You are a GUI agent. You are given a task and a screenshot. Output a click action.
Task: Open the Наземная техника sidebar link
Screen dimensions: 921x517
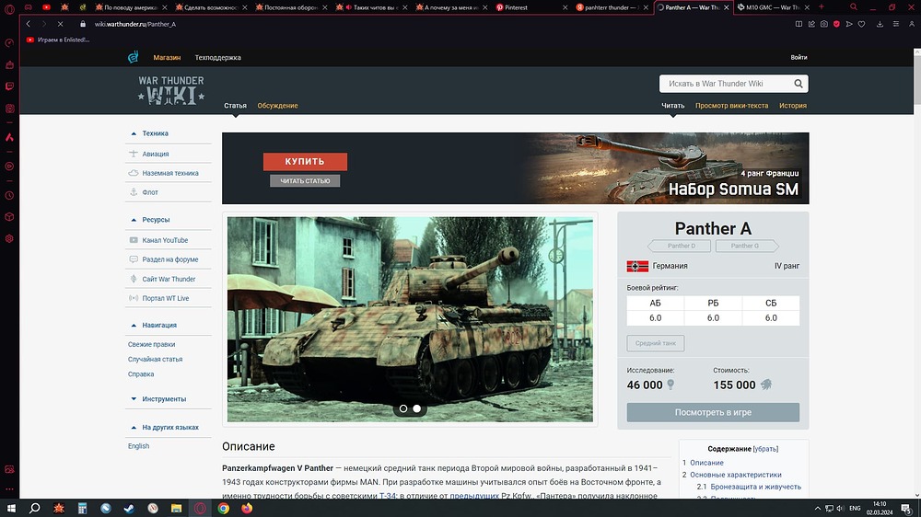pos(170,173)
